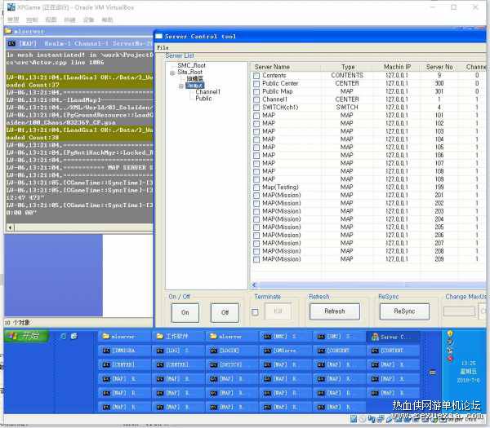This screenshot has width=490, height=428.
Task: Select the 抽槽區 tree item
Action: click(195, 78)
